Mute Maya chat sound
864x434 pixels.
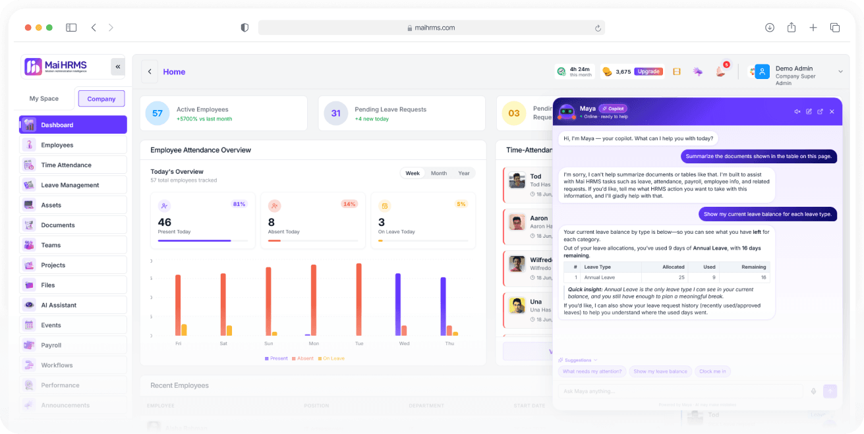(x=797, y=112)
